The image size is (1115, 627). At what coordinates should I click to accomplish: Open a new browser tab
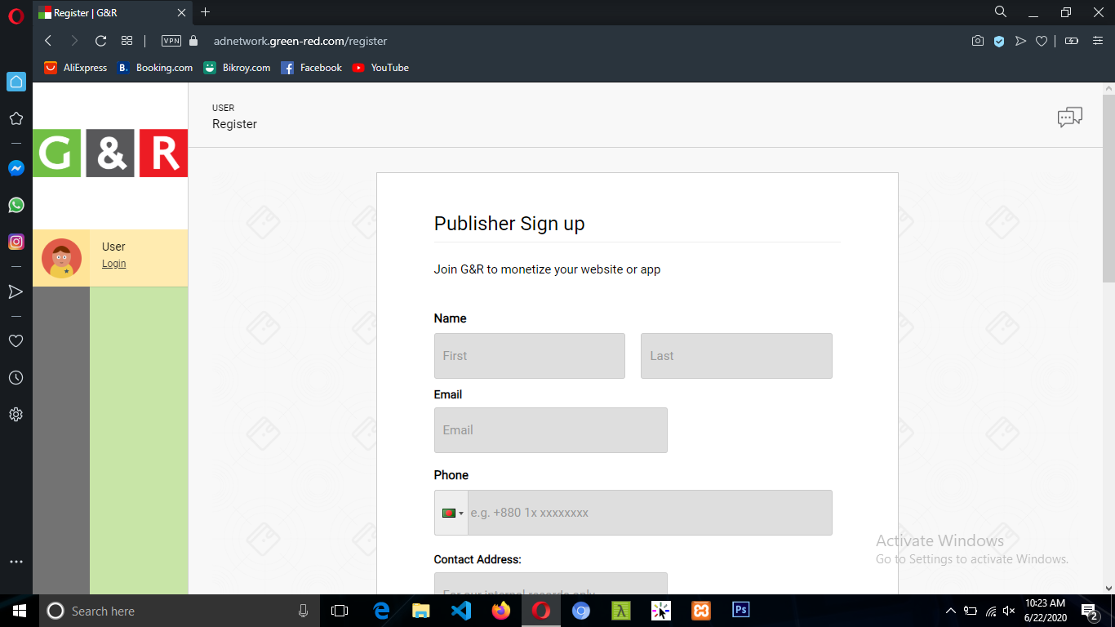coord(206,12)
